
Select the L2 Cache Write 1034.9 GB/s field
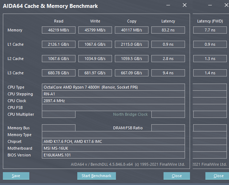tap(95, 59)
